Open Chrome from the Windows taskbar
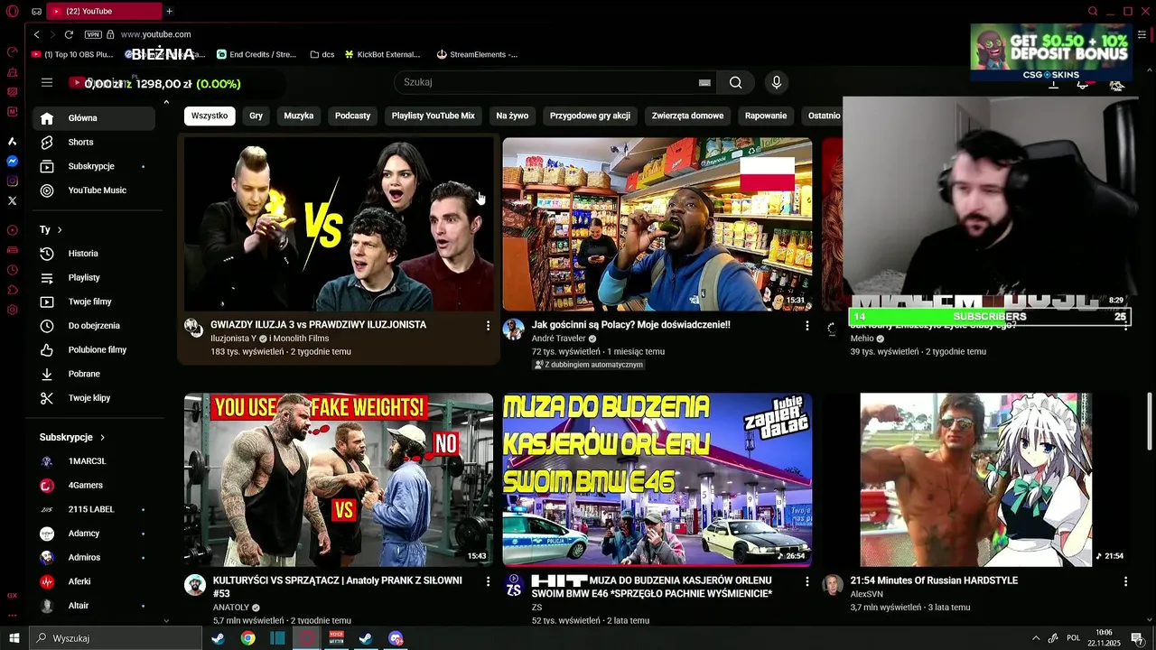 (x=247, y=638)
